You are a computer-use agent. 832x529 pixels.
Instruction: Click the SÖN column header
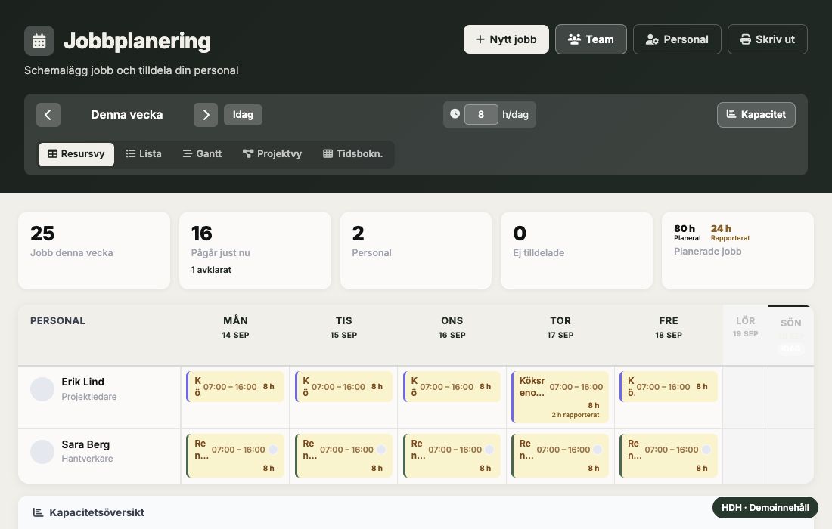click(790, 334)
